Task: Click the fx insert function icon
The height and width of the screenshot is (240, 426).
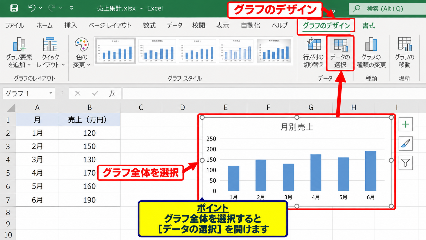Action: coord(112,93)
